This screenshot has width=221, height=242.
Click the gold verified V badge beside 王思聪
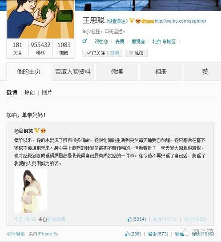pyautogui.click(x=132, y=21)
